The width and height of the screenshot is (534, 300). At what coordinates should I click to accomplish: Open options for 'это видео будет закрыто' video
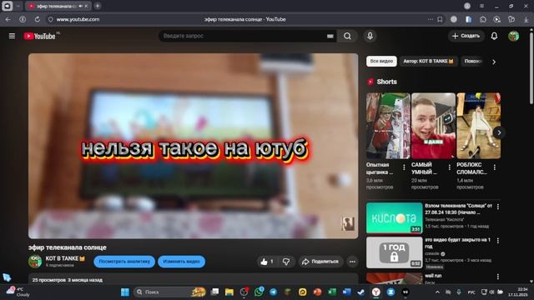pos(498,241)
